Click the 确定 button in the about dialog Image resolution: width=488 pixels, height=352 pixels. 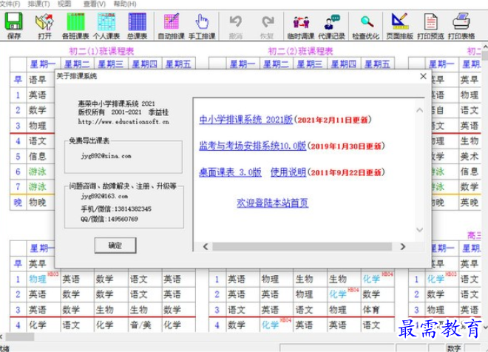click(115, 246)
